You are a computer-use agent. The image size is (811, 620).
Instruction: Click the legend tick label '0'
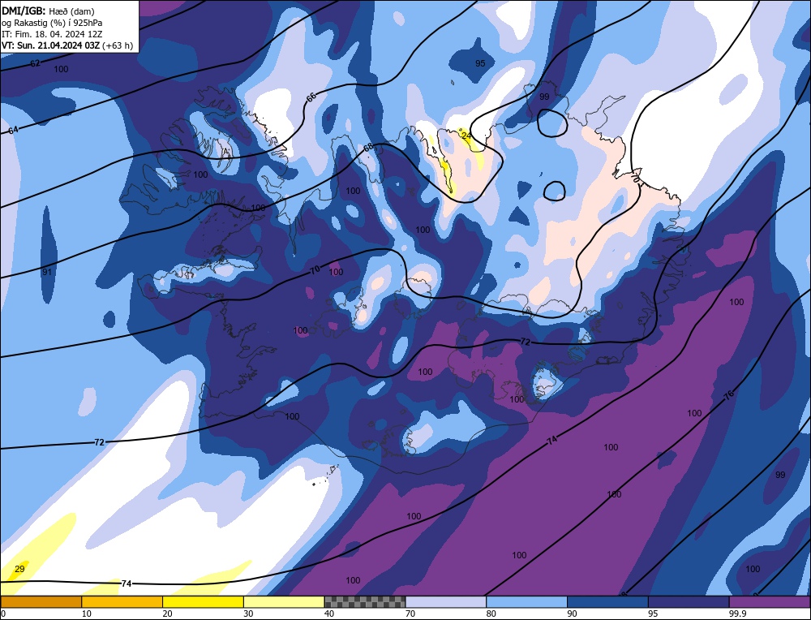3,614
